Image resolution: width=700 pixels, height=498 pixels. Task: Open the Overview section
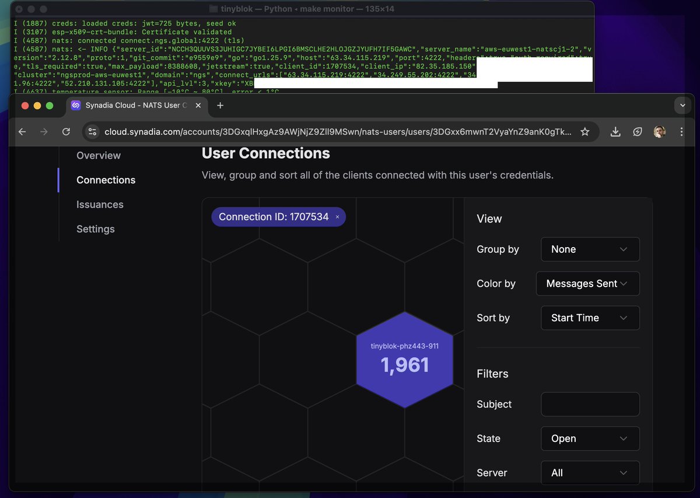pos(99,155)
